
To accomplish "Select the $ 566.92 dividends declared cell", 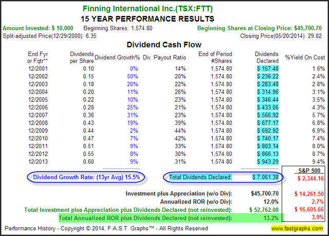I will click(x=268, y=115).
